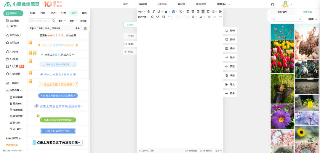Screen dimensions: 320x153
Task: Expand the SVG动效 submenu
Action: point(14,35)
